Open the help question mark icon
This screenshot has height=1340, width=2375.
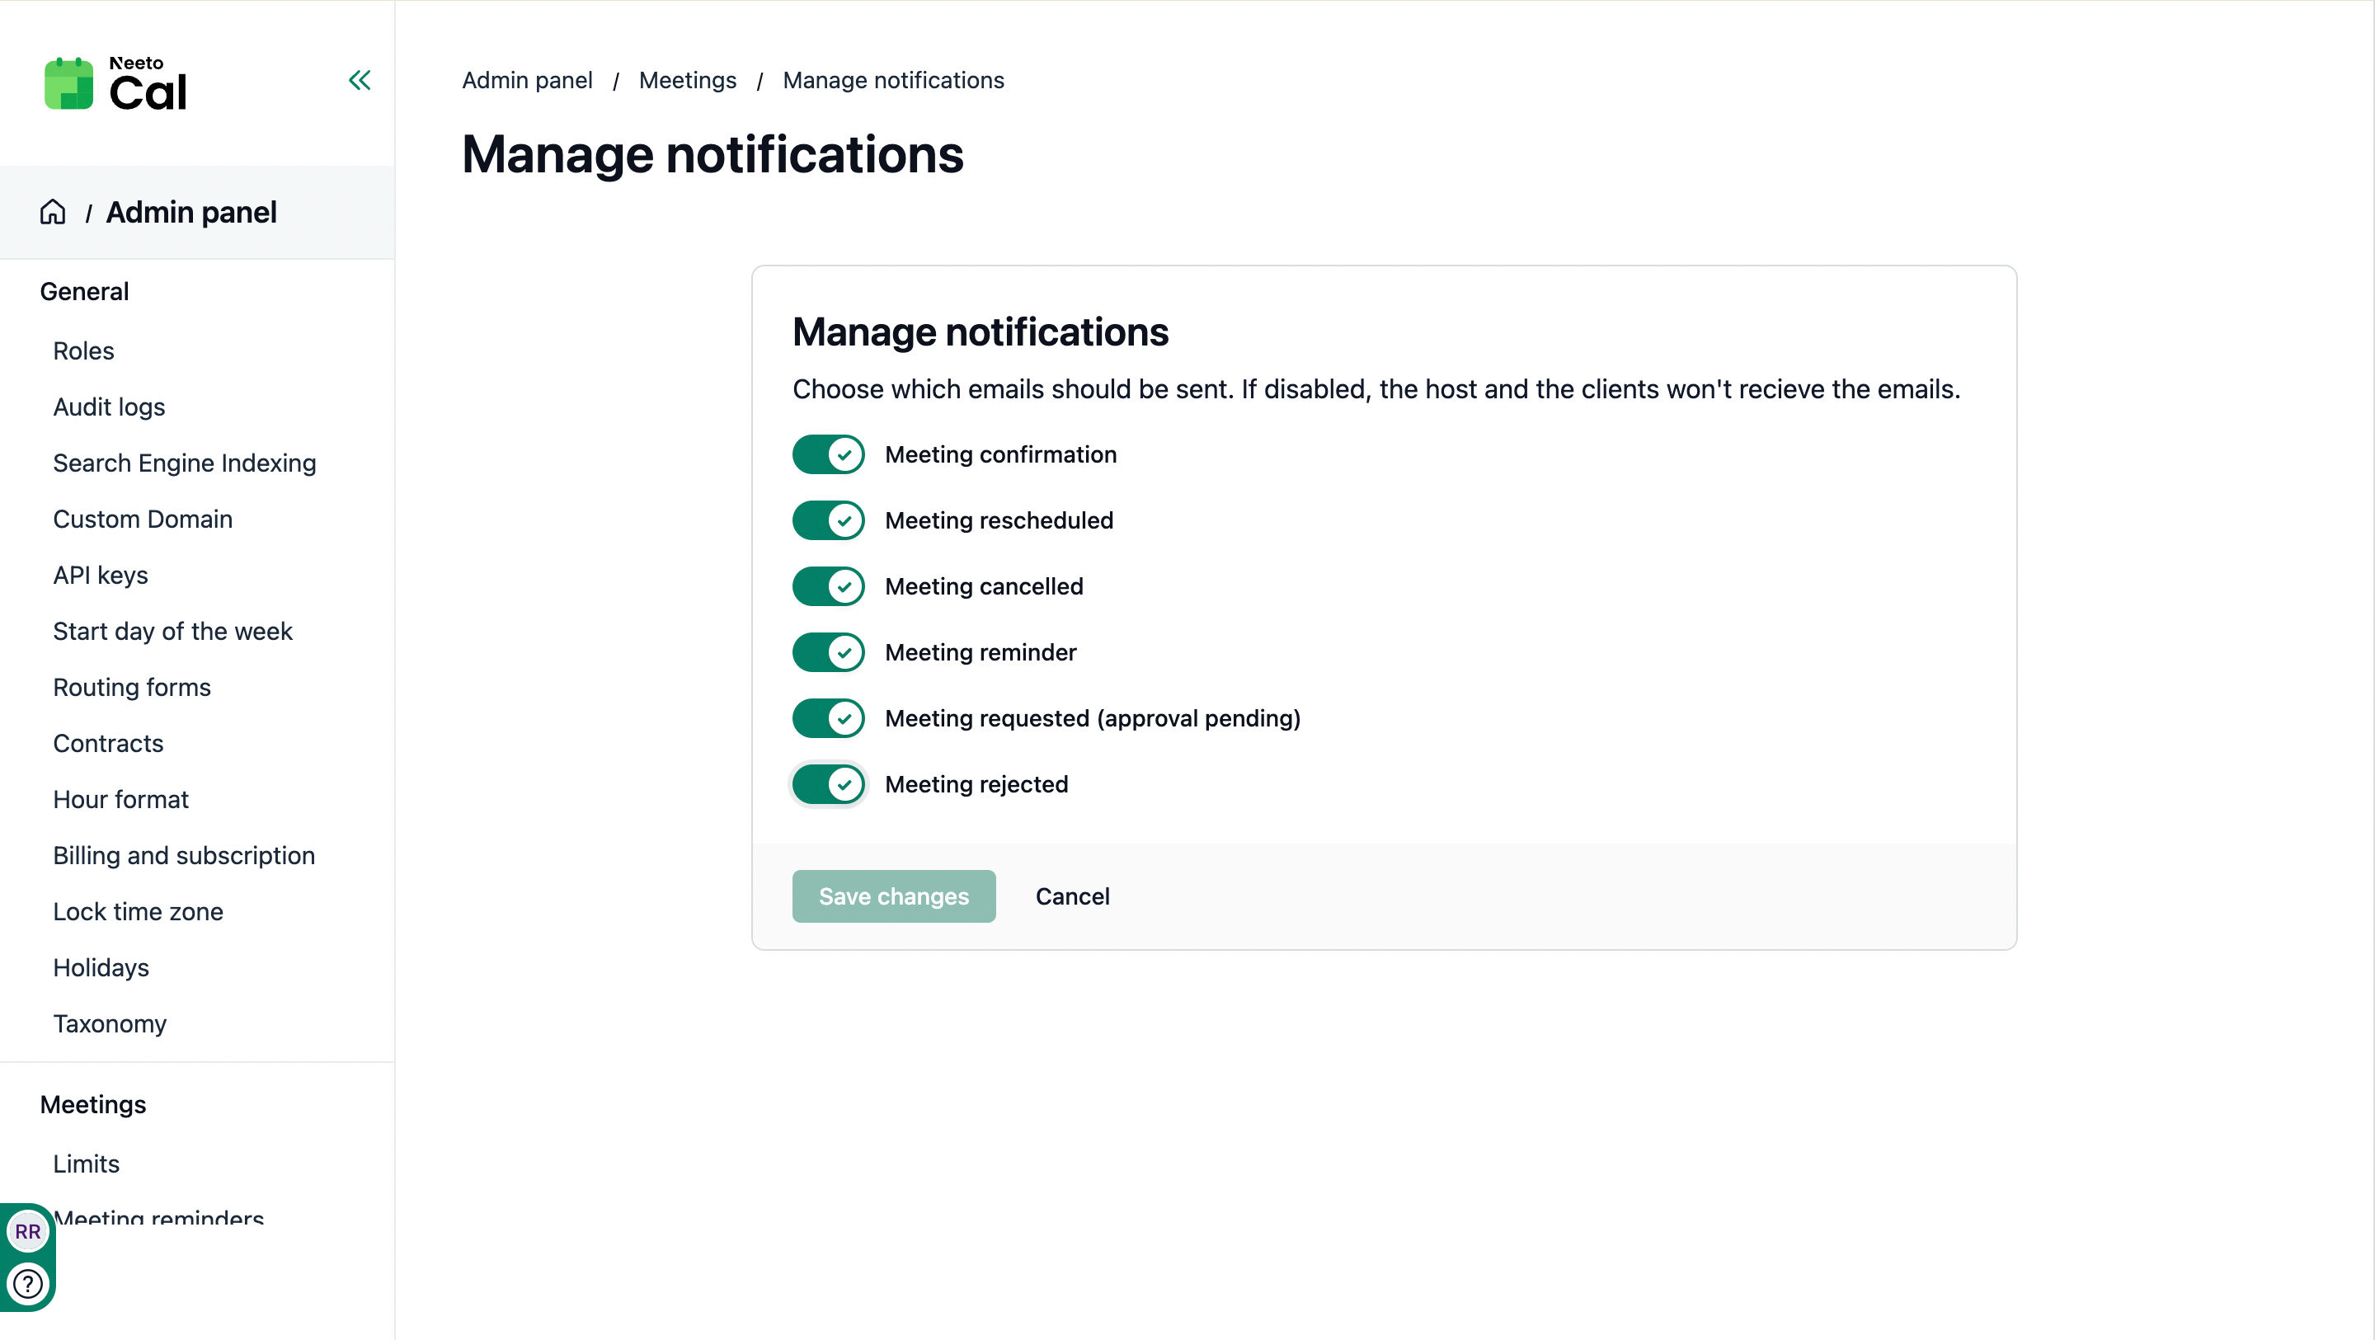28,1283
